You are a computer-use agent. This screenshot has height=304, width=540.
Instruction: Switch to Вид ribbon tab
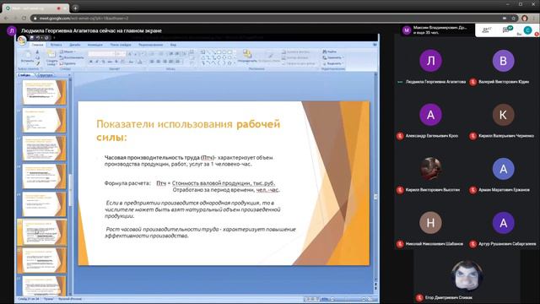[173, 45]
